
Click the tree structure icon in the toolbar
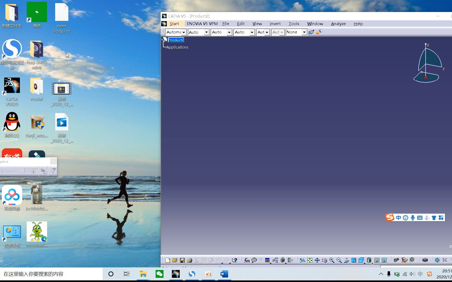(x=275, y=260)
